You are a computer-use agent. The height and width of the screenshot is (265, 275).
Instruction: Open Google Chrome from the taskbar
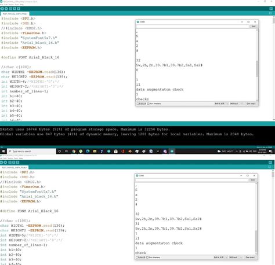[74, 152]
